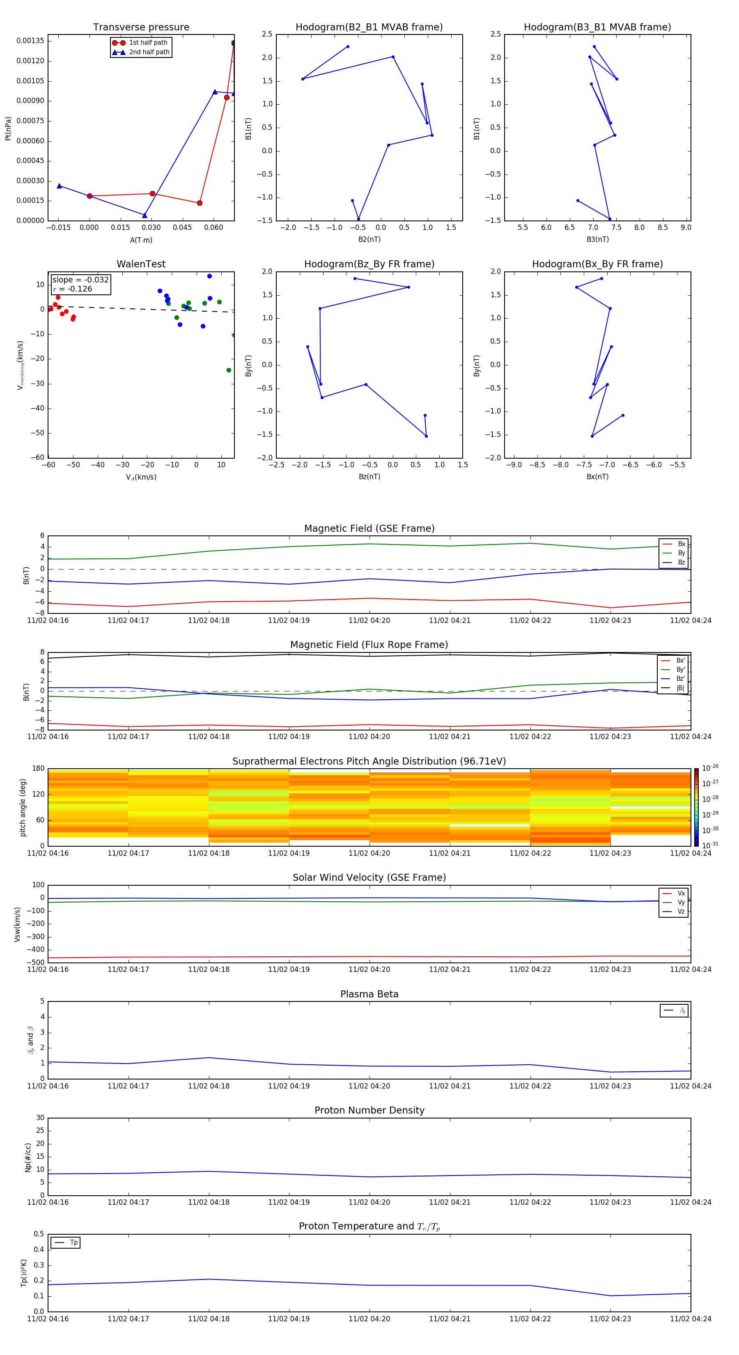This screenshot has width=739, height=1355.
Task: Click '11/02 04:20' tick under GSE magnetic field
Action: [369, 621]
